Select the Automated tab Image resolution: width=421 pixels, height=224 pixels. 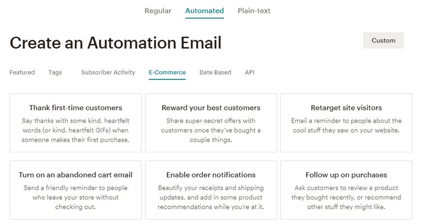coord(204,11)
